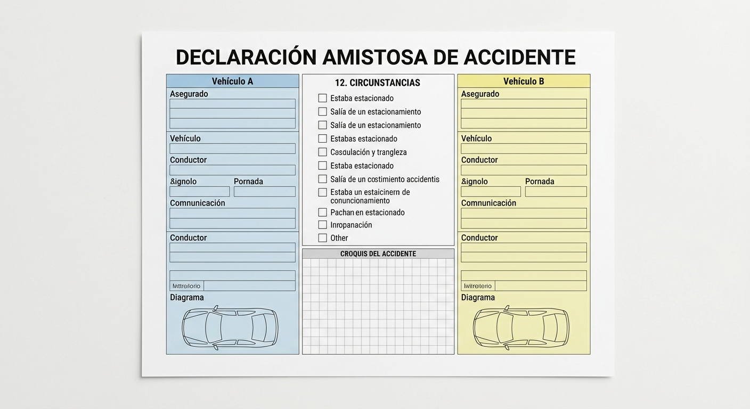Click the 'Diagrama' label in Vehículo B
Image resolution: width=750 pixels, height=409 pixels.
pyautogui.click(x=478, y=298)
